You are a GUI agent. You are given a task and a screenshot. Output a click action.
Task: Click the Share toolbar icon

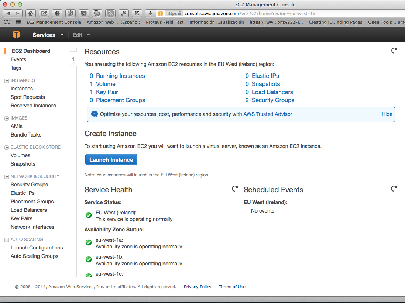tap(44, 13)
